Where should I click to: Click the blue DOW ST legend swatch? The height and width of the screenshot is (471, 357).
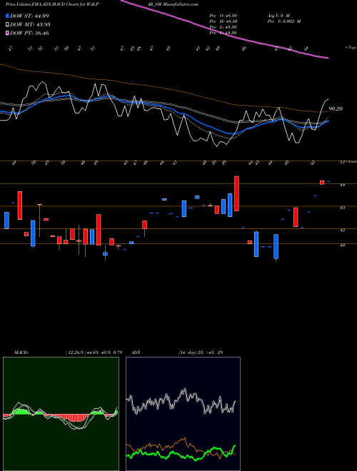point(7,16)
